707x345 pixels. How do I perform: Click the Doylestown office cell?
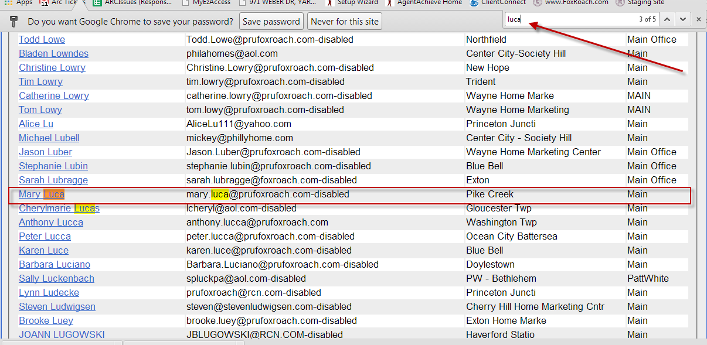pos(490,264)
